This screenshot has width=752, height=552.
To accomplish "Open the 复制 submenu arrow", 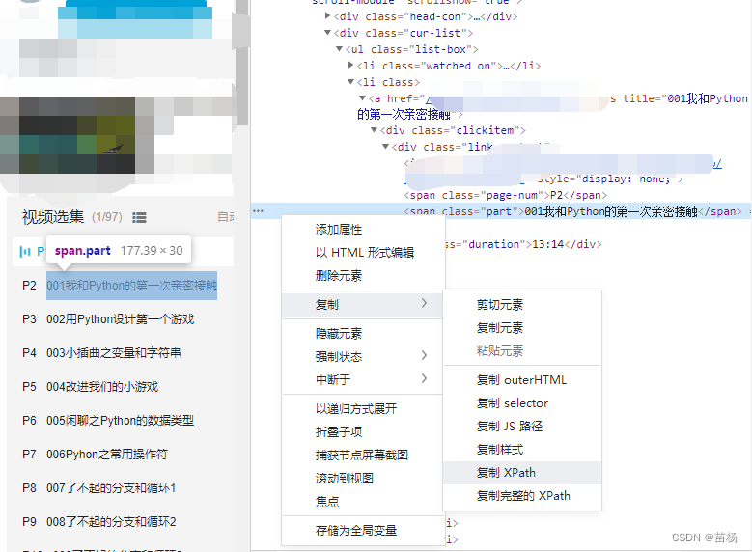I will (x=424, y=304).
